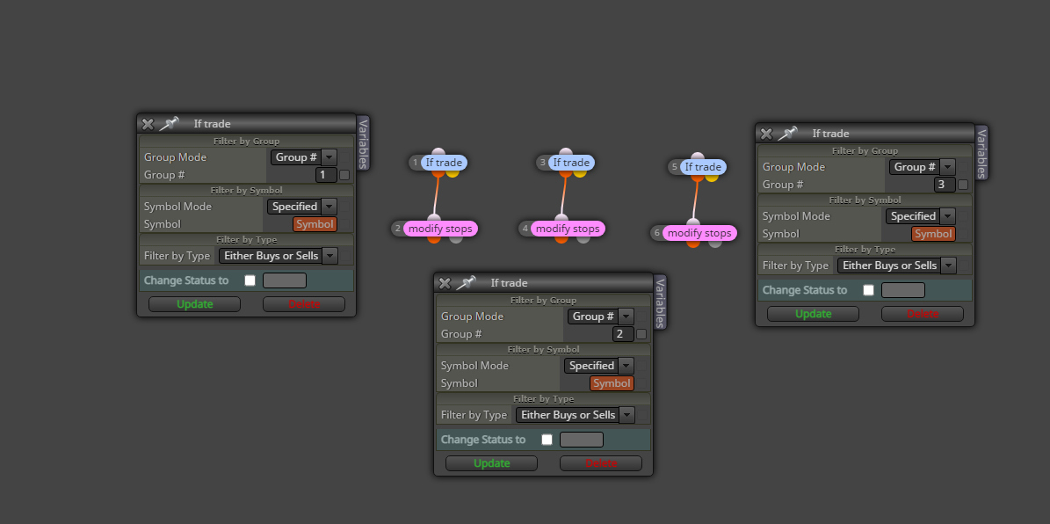Pin the If trade panel with Group # 3

point(787,133)
